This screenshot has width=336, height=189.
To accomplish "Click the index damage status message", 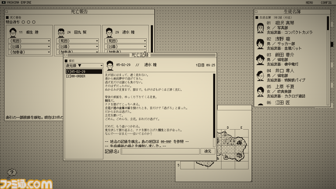I will [34, 118].
